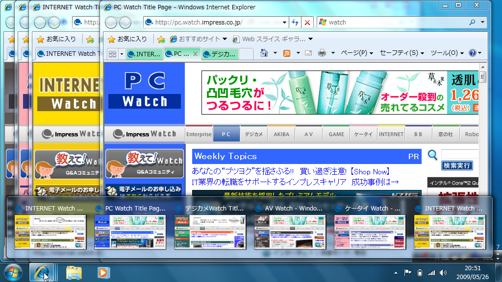Select the AKIBA site nav tab
The image size is (502, 282).
pos(281,134)
